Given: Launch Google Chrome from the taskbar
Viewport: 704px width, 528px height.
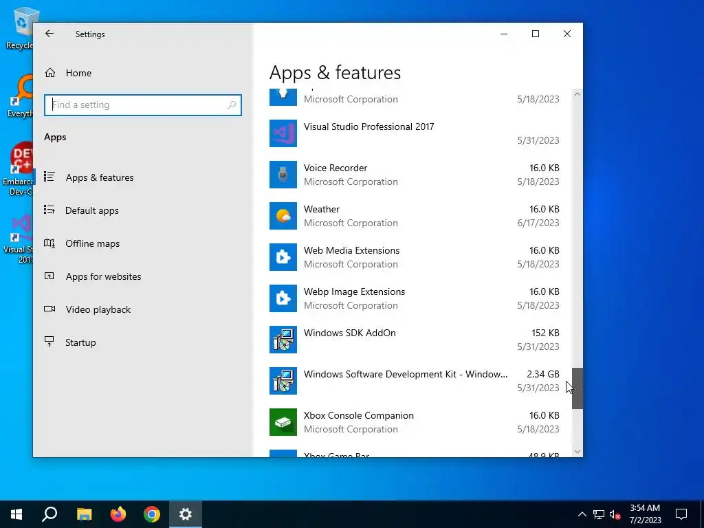Looking at the screenshot, I should (152, 514).
